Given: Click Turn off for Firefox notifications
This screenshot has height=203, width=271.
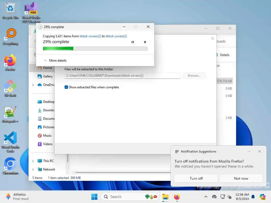Looking at the screenshot, I should (x=196, y=178).
